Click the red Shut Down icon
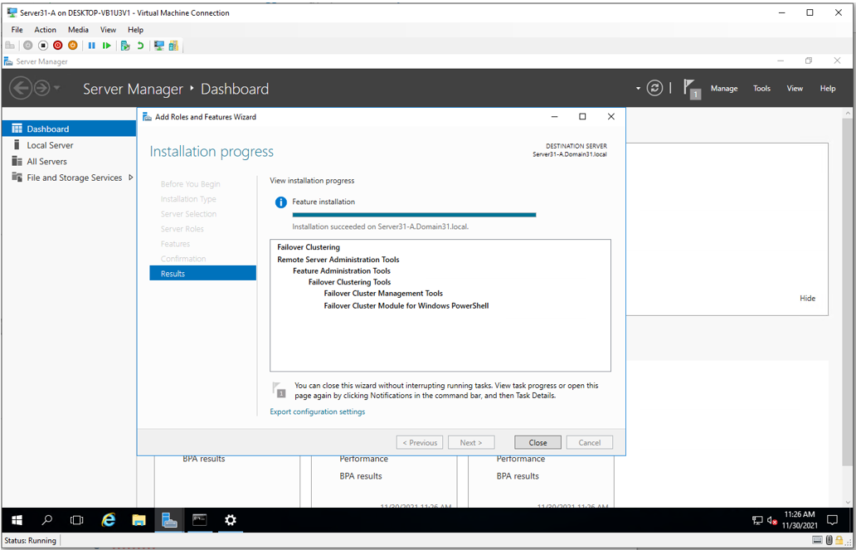The width and height of the screenshot is (856, 550). pos(58,46)
